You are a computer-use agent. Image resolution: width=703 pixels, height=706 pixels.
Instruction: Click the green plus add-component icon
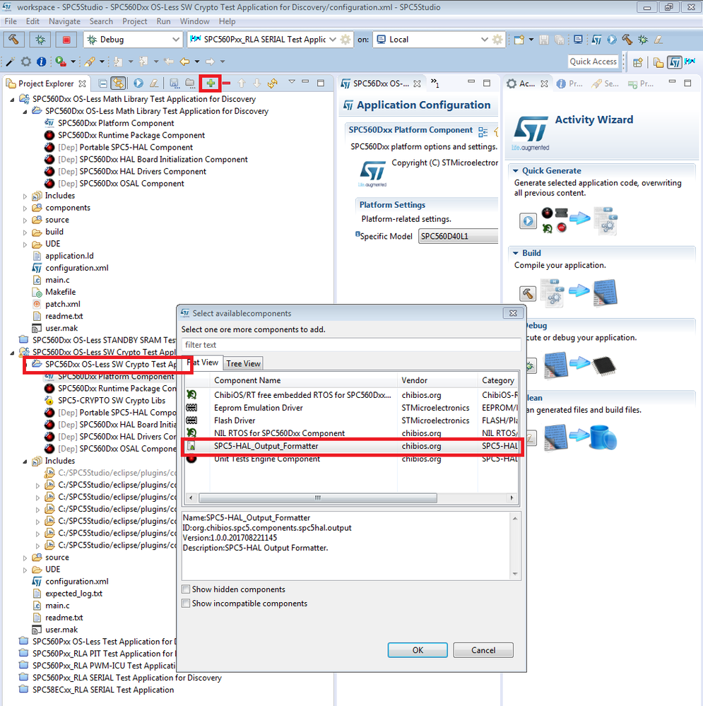(210, 83)
